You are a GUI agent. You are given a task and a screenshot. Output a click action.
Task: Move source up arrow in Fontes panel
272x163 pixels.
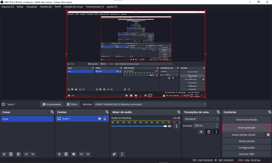coord(81,154)
